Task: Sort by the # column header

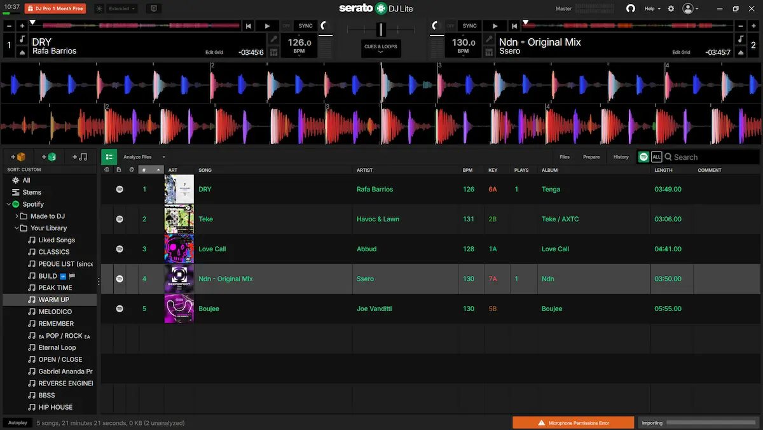Action: (x=151, y=170)
